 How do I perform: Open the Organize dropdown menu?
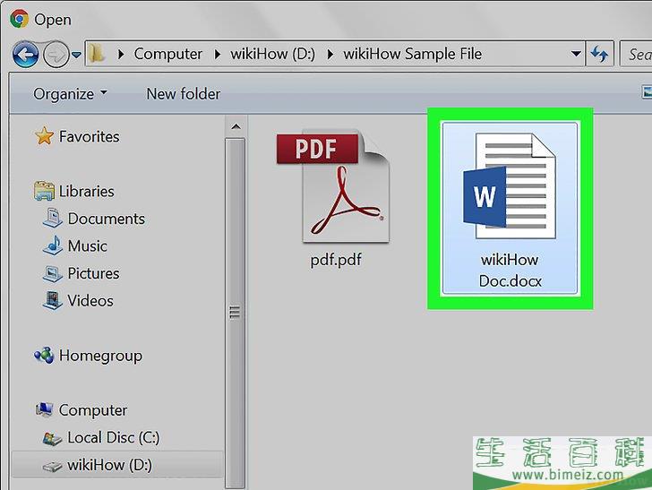tap(70, 93)
